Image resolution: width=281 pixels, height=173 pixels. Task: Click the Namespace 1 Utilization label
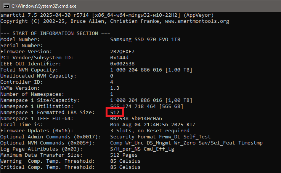point(37,106)
